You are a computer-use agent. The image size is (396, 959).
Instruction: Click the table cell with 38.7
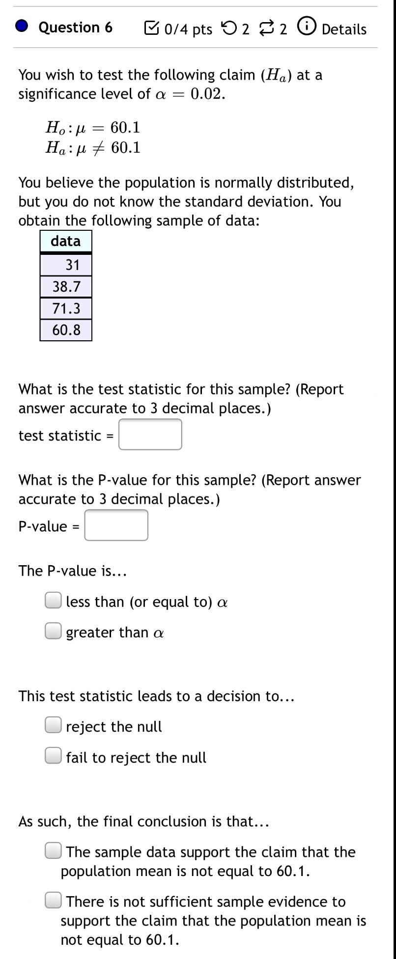point(66,287)
